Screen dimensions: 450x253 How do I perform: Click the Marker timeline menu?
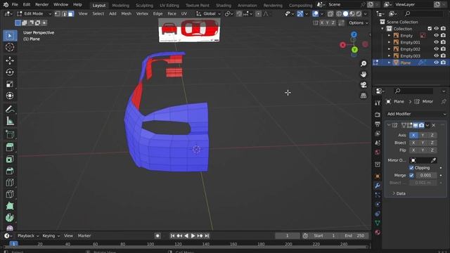84,235
